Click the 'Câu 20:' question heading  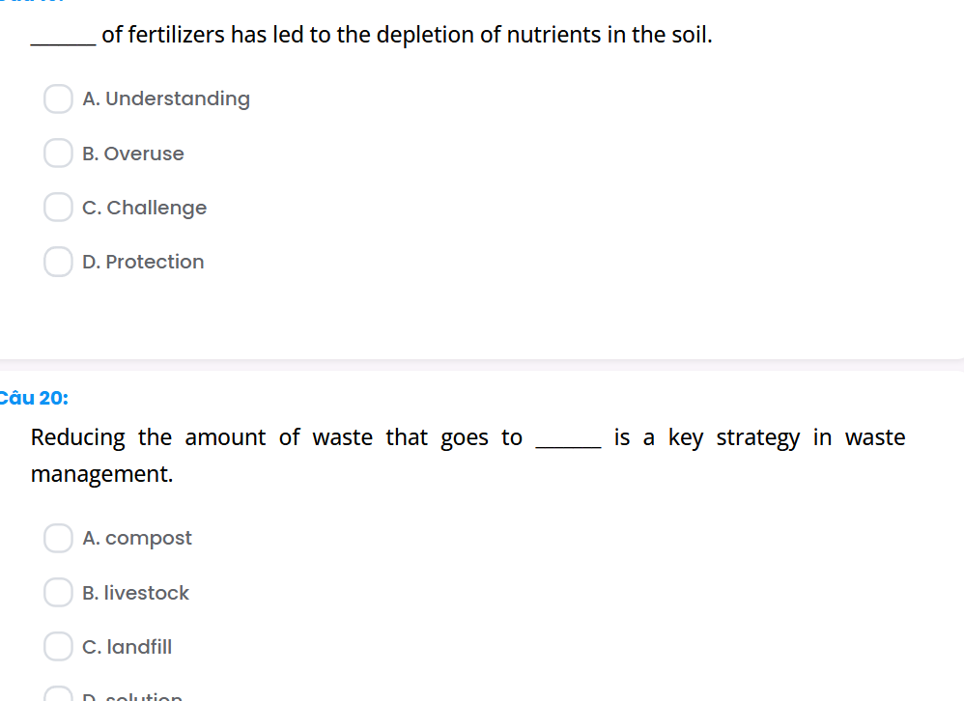pos(34,397)
